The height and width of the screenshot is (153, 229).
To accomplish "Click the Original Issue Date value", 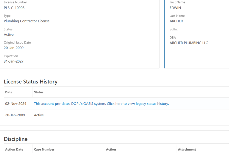I will tap(14, 48).
